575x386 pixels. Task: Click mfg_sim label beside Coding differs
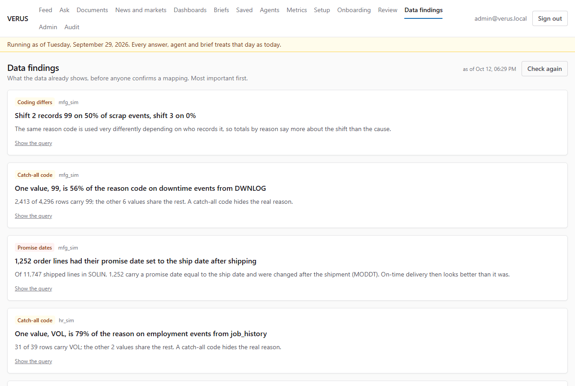(x=69, y=102)
